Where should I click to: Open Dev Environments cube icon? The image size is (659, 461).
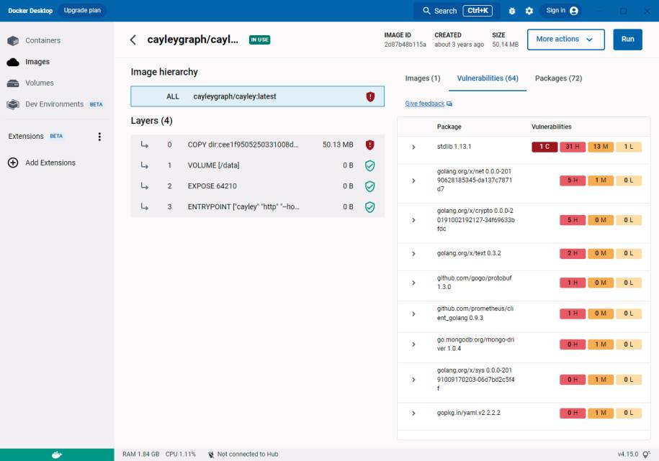click(x=13, y=104)
